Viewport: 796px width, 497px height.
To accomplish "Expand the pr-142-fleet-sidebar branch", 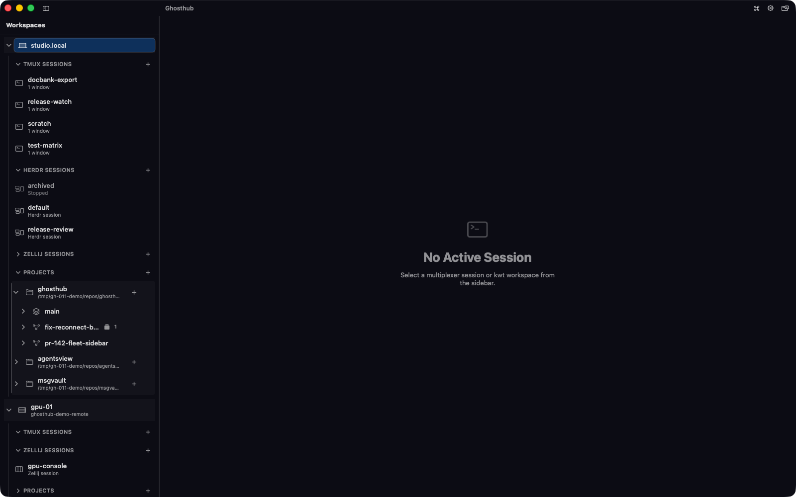I will tap(23, 343).
